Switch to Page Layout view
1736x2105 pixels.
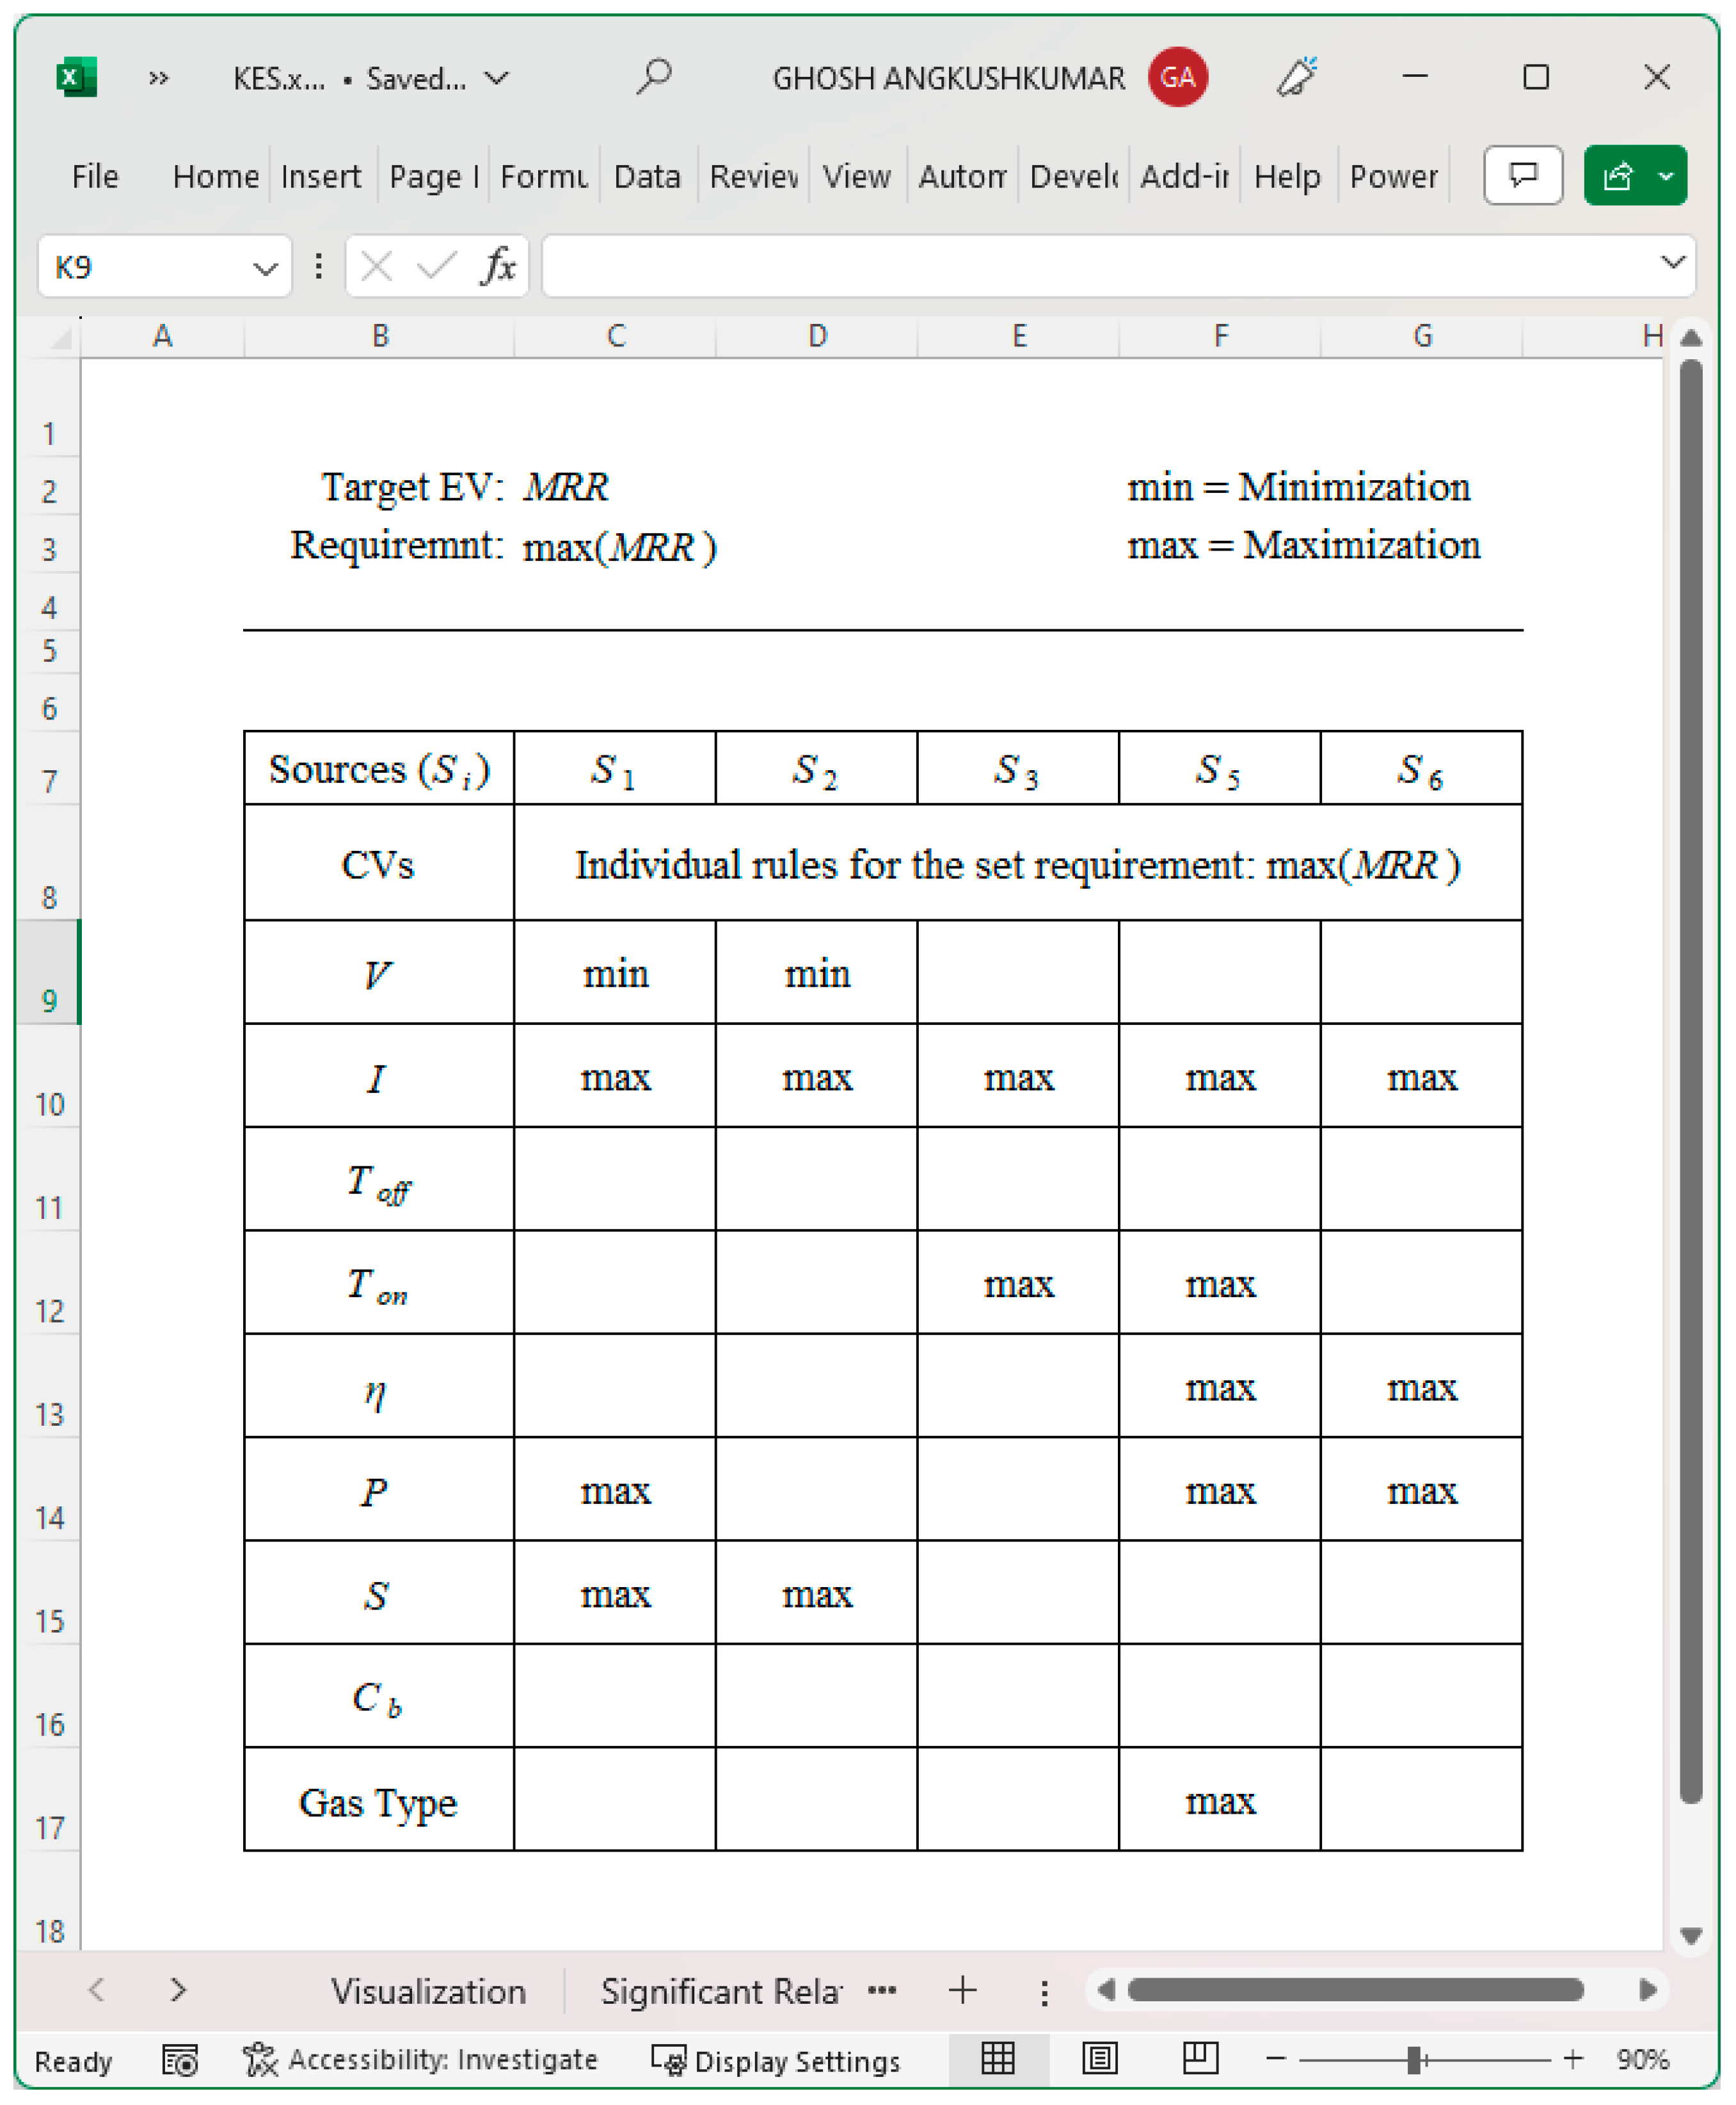coord(1099,2059)
